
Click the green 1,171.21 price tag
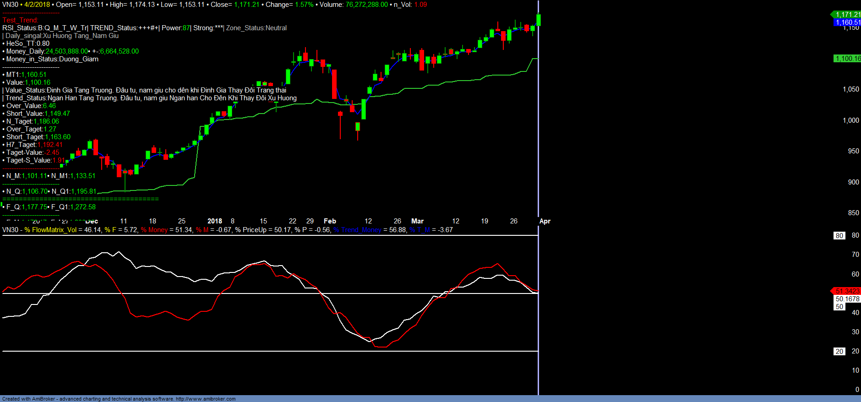click(847, 15)
